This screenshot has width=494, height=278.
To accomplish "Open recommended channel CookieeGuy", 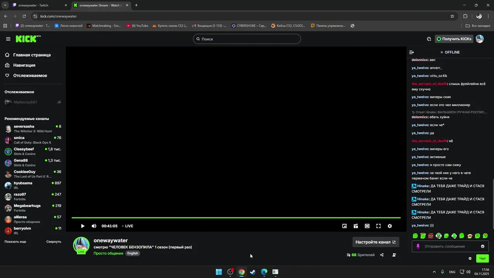I will pyautogui.click(x=33, y=174).
